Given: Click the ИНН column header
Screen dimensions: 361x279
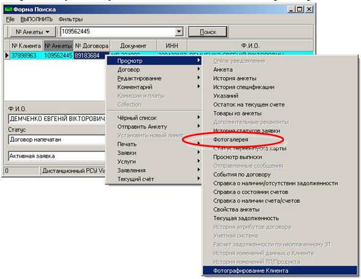Looking at the screenshot, I should pyautogui.click(x=172, y=46).
